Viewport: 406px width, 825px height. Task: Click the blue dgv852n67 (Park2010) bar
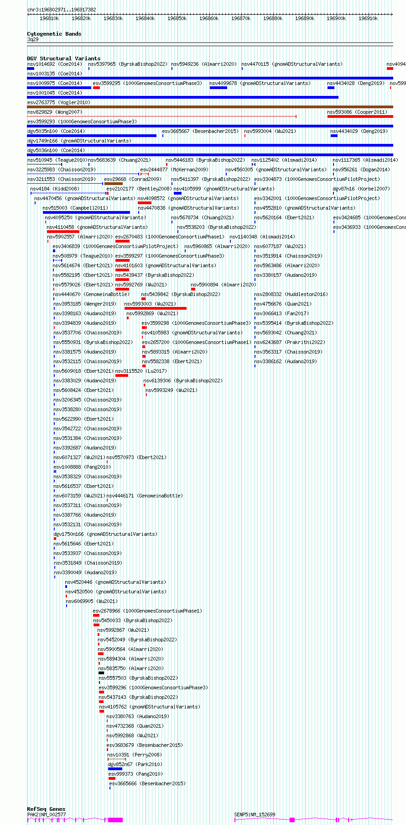pyautogui.click(x=115, y=768)
